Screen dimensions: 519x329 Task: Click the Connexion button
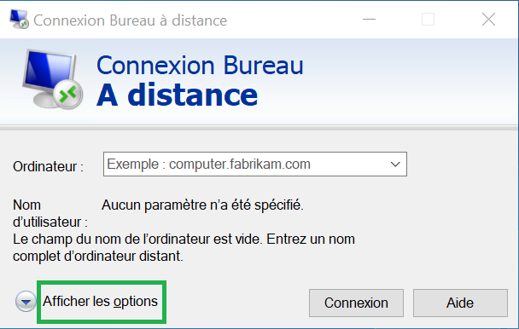(356, 303)
